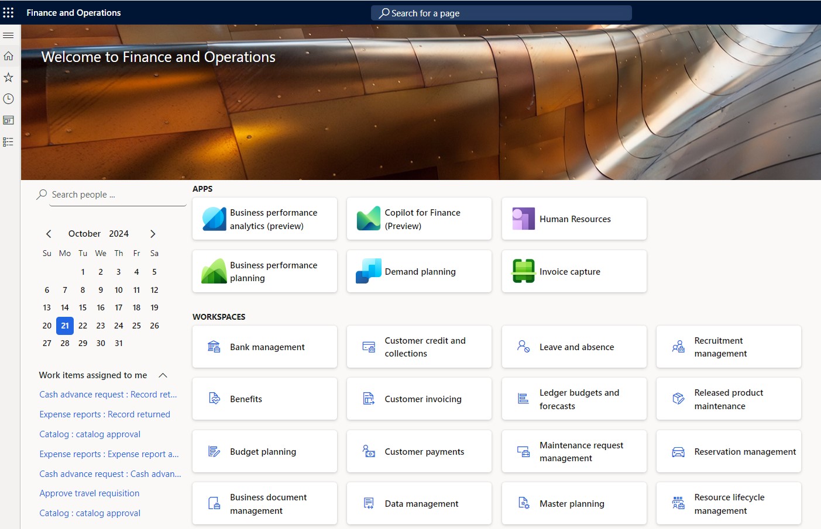Click the Search for a page box
The image size is (821, 529).
pyautogui.click(x=501, y=13)
